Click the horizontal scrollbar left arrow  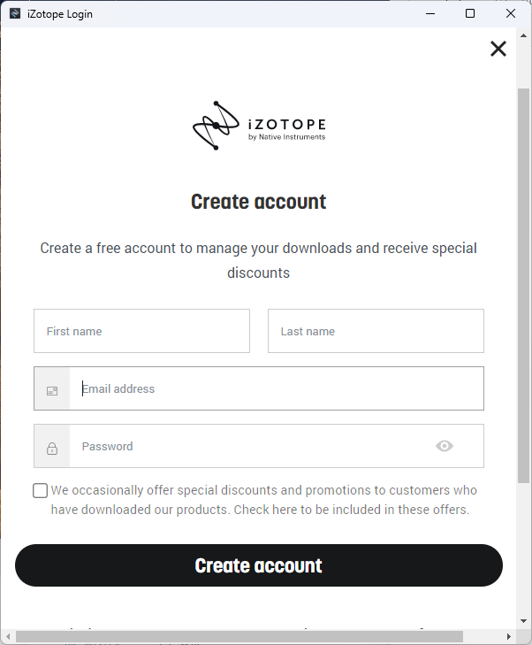8,636
